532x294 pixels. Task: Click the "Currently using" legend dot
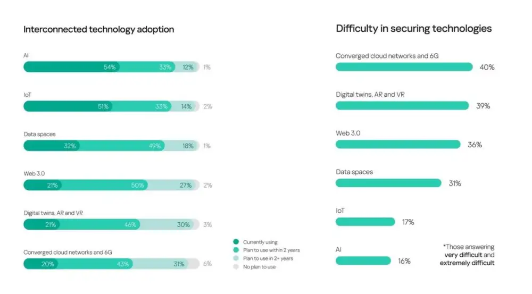236,242
